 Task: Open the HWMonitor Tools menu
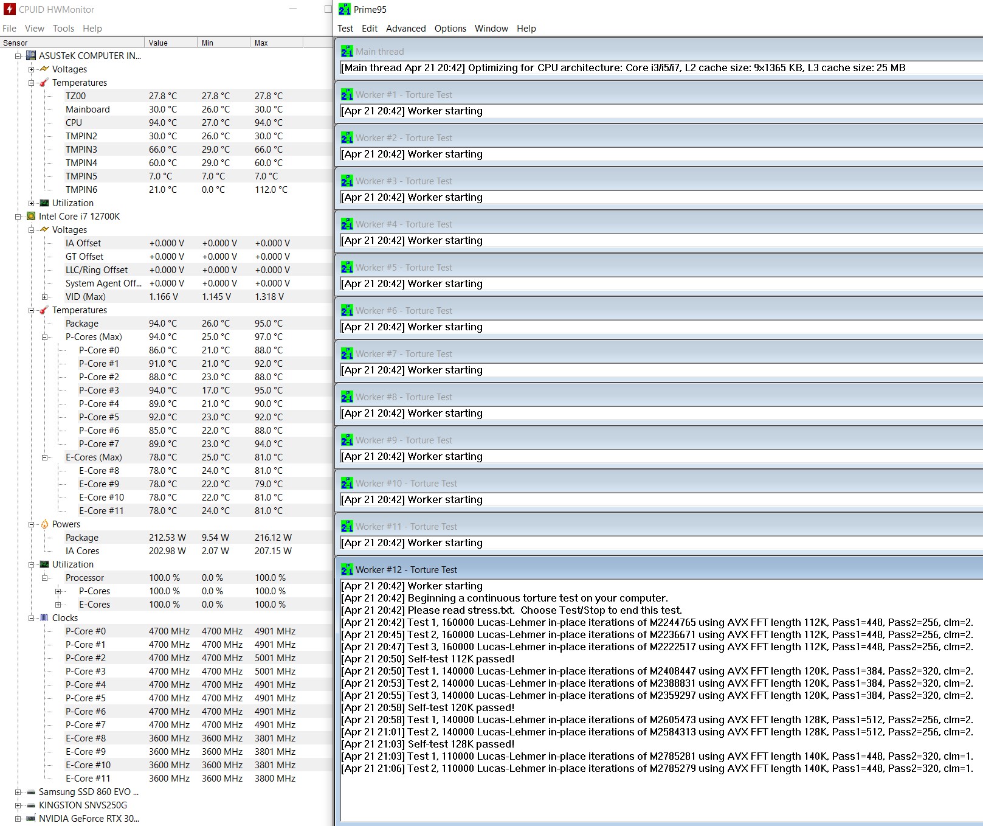[x=63, y=29]
